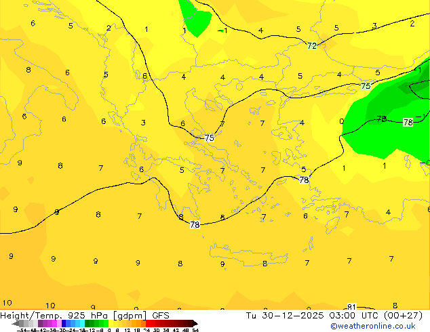The image size is (430, 332).
Task: Click the '12' legend scale value
Action: click(x=128, y=330)
